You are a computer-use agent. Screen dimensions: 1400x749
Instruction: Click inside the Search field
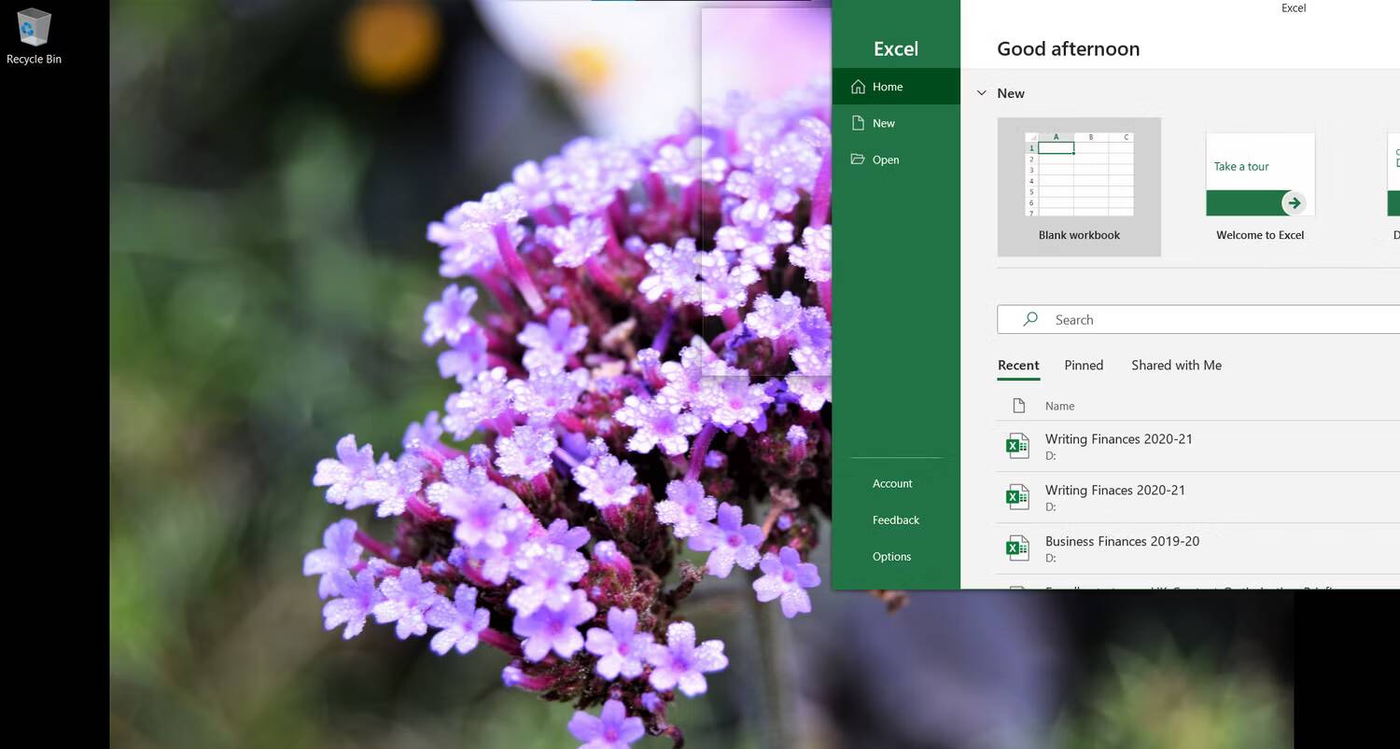(1120, 318)
